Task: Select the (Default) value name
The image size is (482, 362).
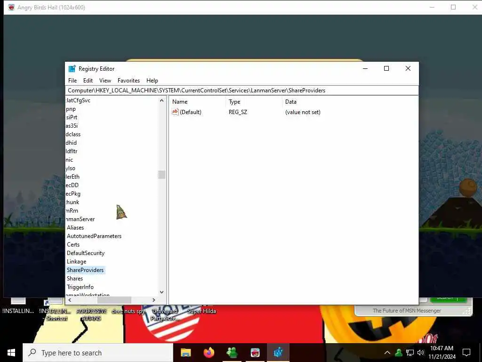Action: (191, 112)
